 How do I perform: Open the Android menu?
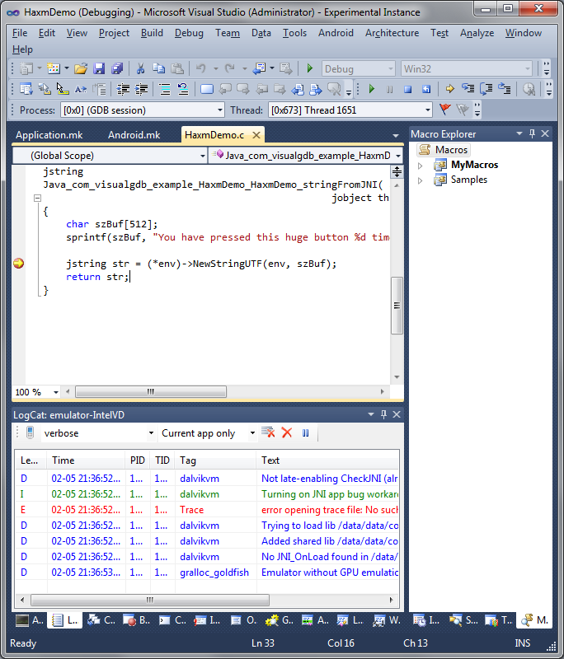[336, 33]
